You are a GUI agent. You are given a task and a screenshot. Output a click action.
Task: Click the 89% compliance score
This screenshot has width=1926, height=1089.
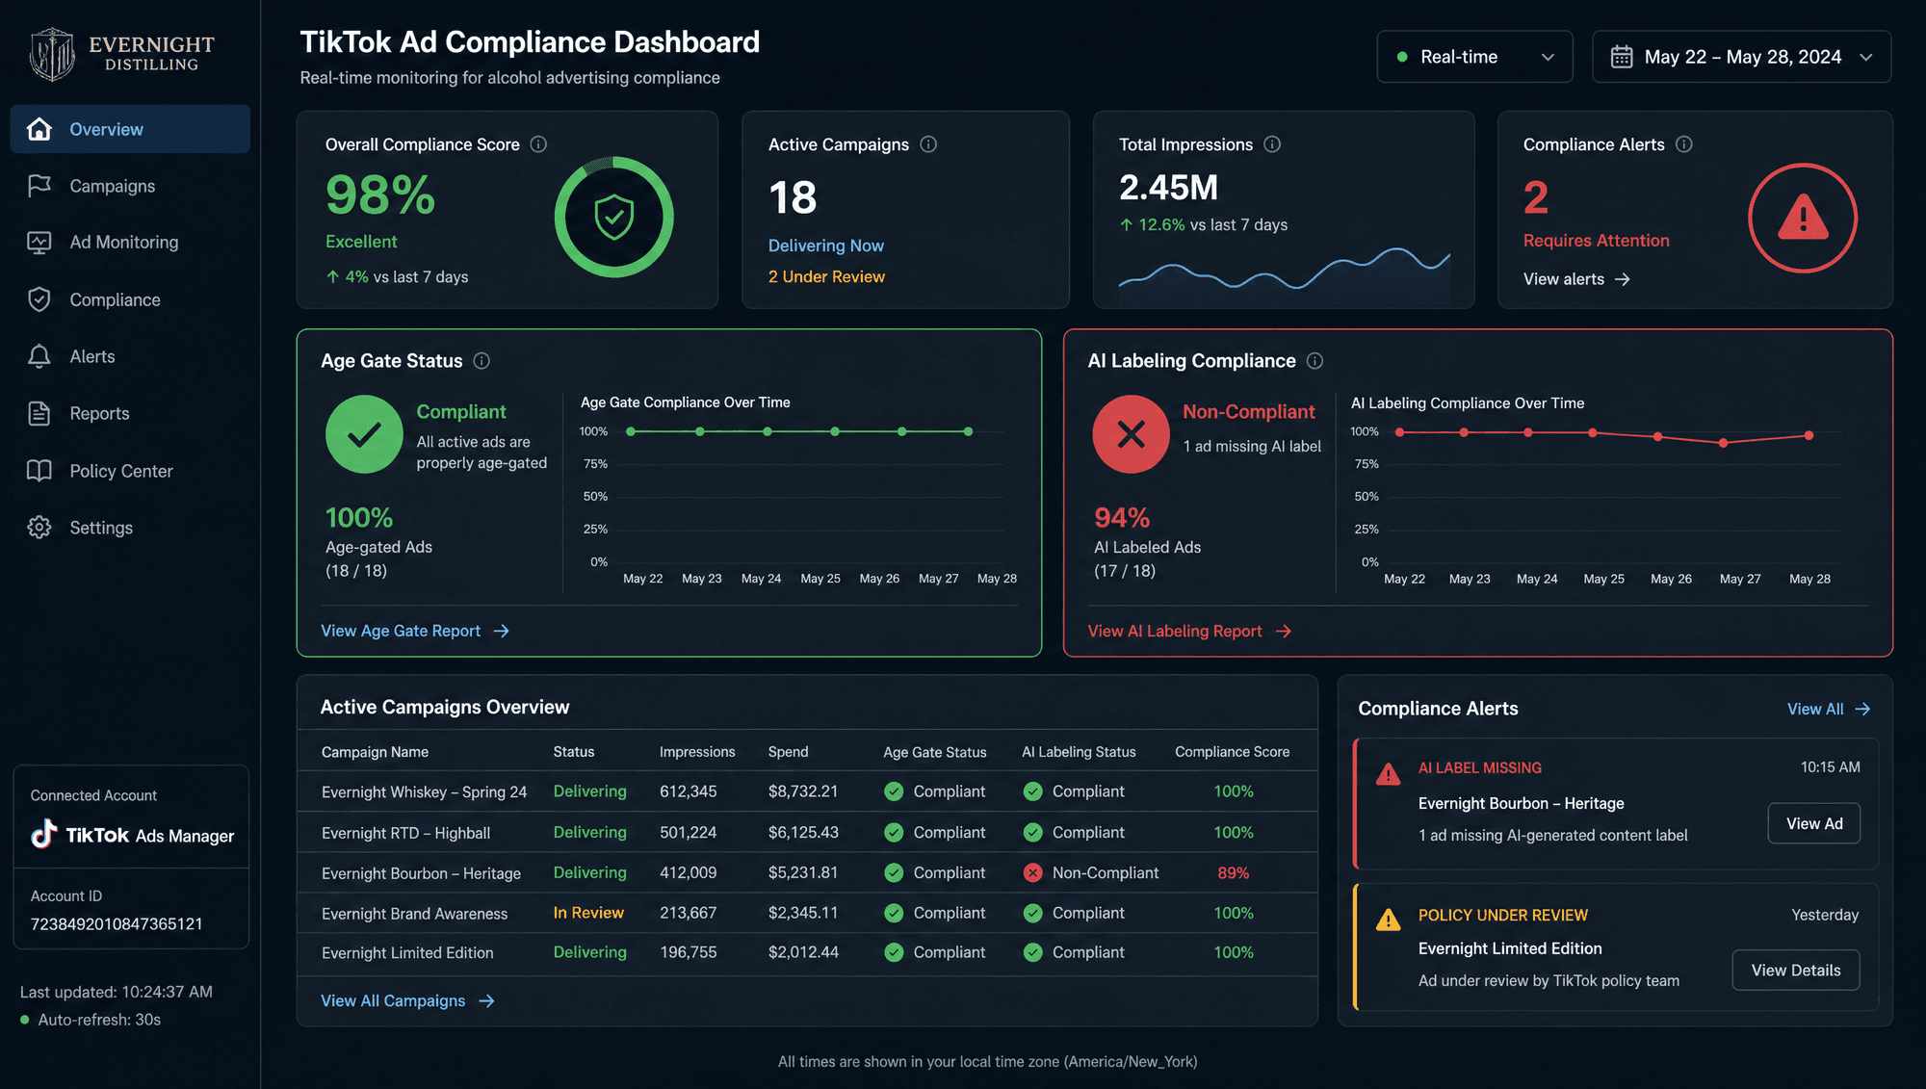1233,873
